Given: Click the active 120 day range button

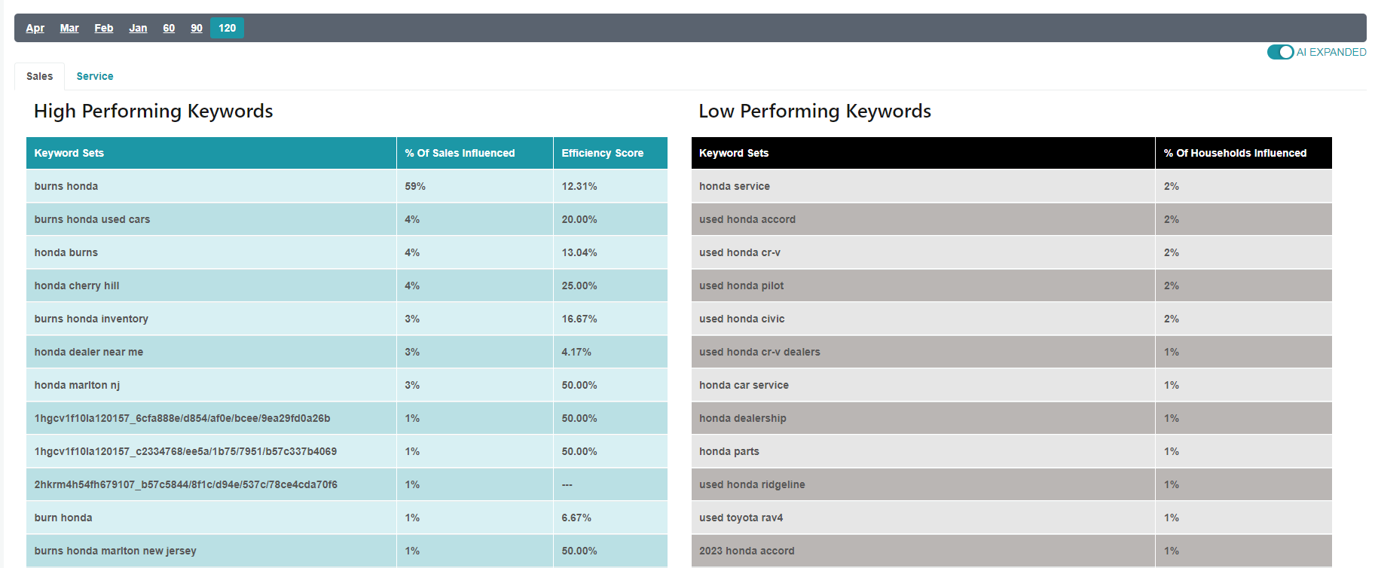Looking at the screenshot, I should click(x=227, y=28).
